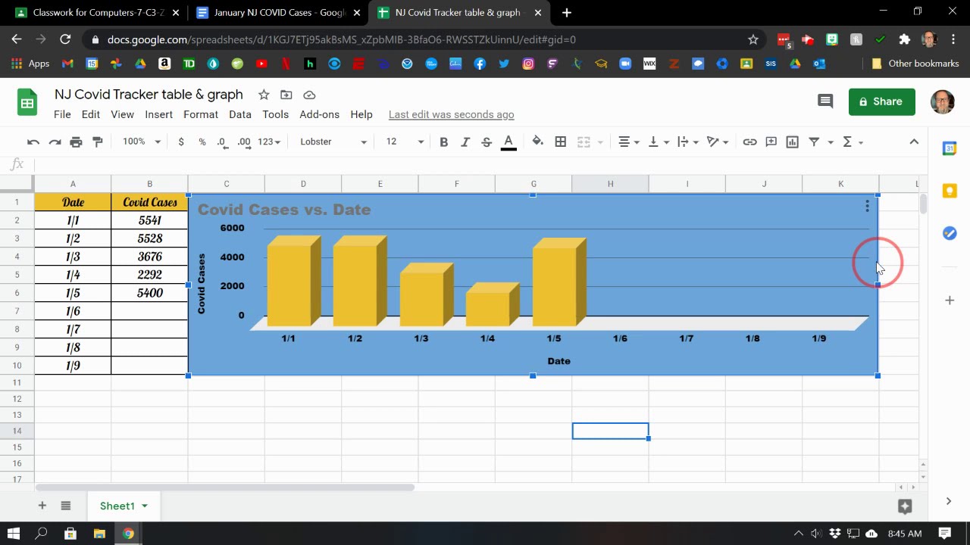
Task: Open File Explorer from taskbar
Action: 99,534
